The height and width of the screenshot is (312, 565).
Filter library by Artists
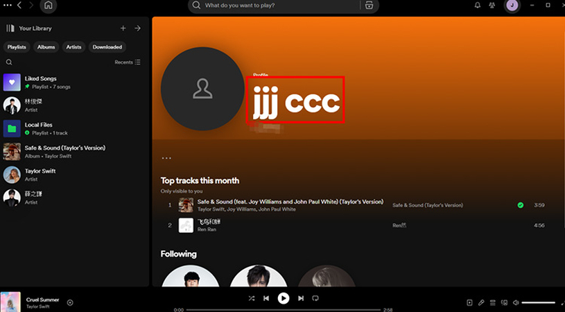point(73,47)
